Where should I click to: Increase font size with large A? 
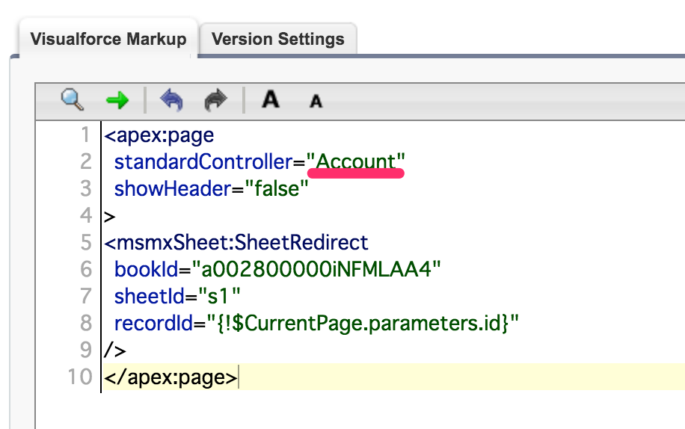point(271,99)
